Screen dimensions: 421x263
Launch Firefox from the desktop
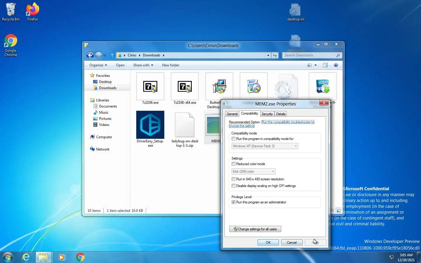[x=32, y=12]
